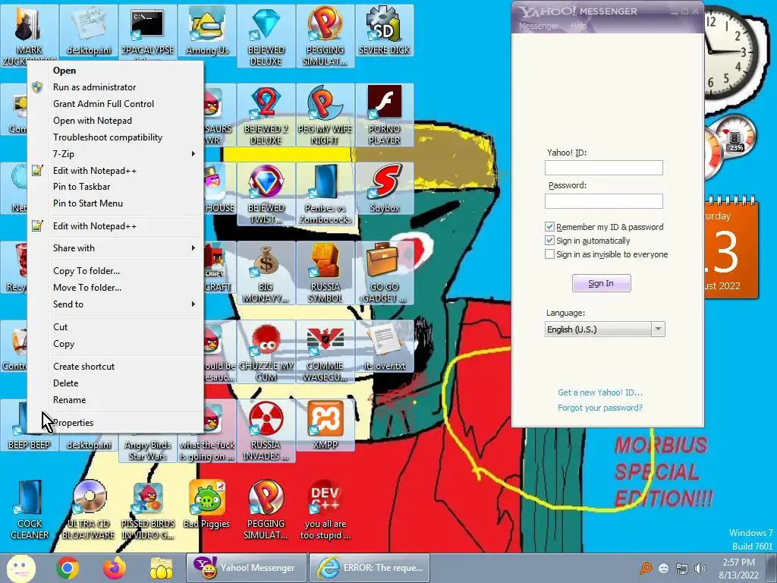Launch Firefox from the taskbar
The width and height of the screenshot is (777, 583).
115,568
